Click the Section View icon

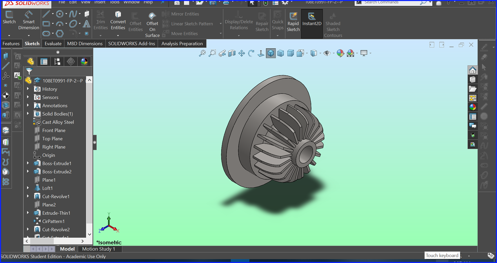232,53
